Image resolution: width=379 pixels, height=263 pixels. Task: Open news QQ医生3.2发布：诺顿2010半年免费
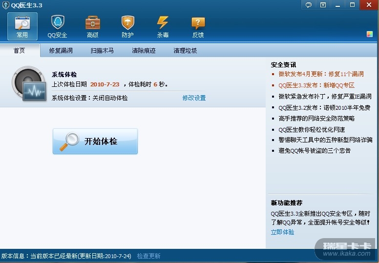pos(324,107)
